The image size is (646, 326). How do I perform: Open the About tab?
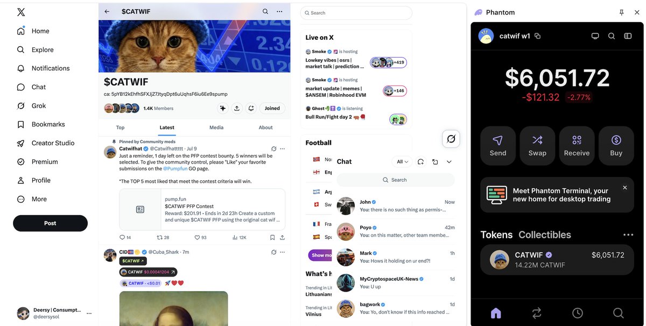tap(266, 127)
